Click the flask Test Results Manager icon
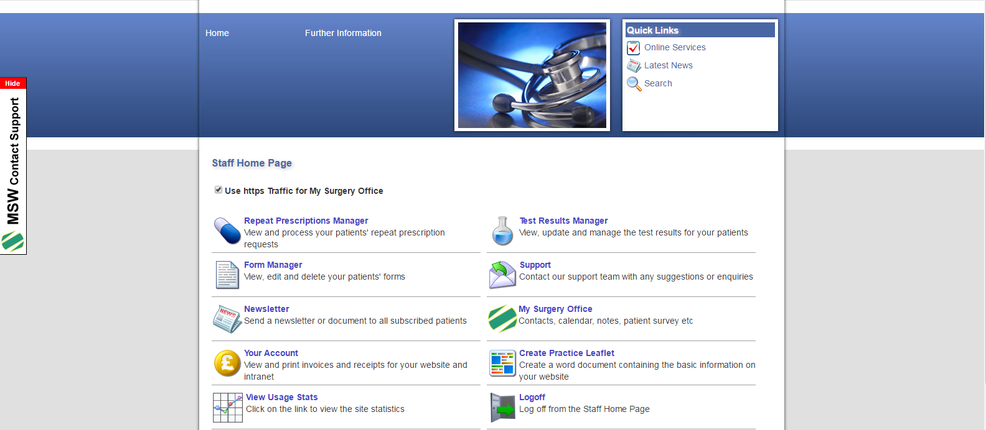986x430 pixels. click(x=502, y=231)
